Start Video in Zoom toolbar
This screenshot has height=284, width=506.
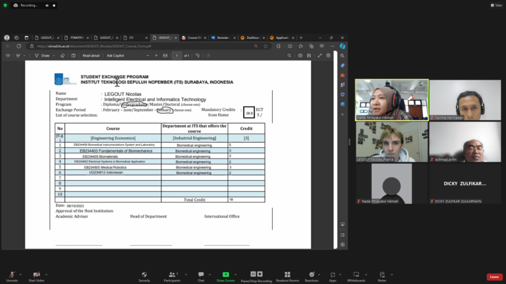click(36, 274)
